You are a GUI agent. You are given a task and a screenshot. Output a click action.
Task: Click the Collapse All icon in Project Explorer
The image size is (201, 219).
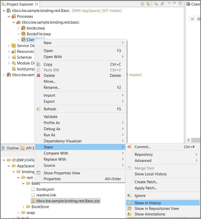(143, 4)
